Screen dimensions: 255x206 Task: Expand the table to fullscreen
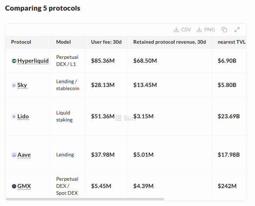coord(237,30)
